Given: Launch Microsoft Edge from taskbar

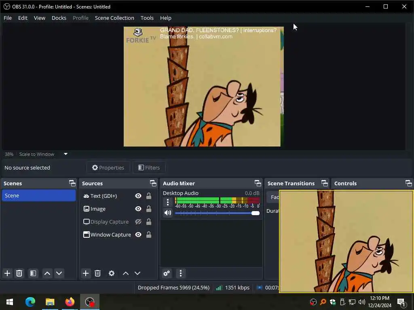Looking at the screenshot, I should [x=30, y=302].
